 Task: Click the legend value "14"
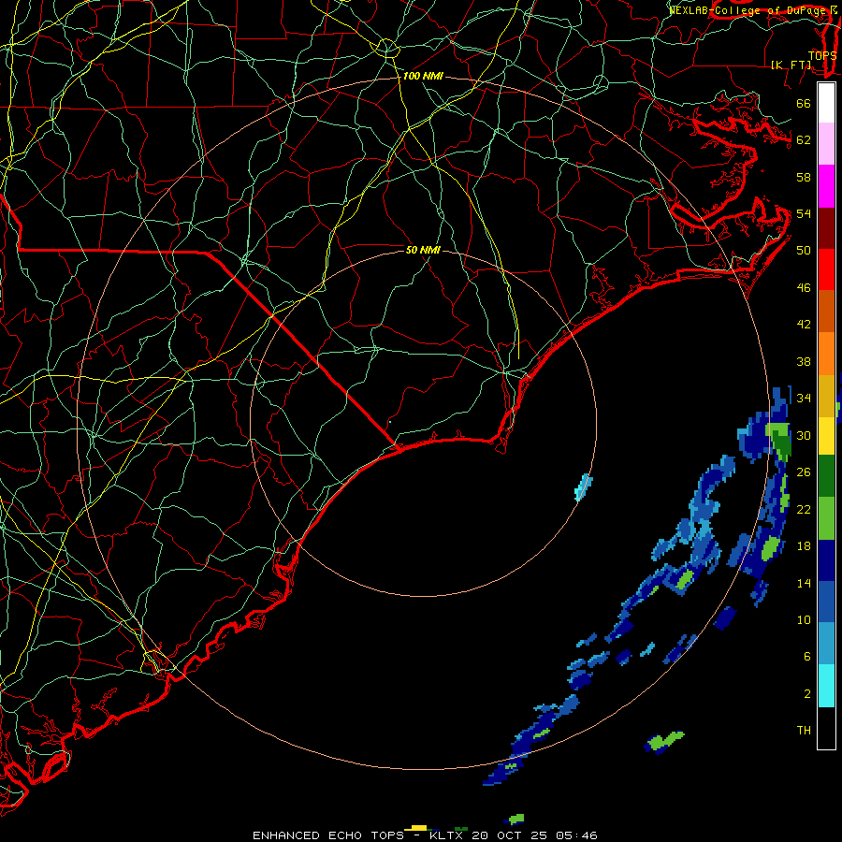click(804, 583)
